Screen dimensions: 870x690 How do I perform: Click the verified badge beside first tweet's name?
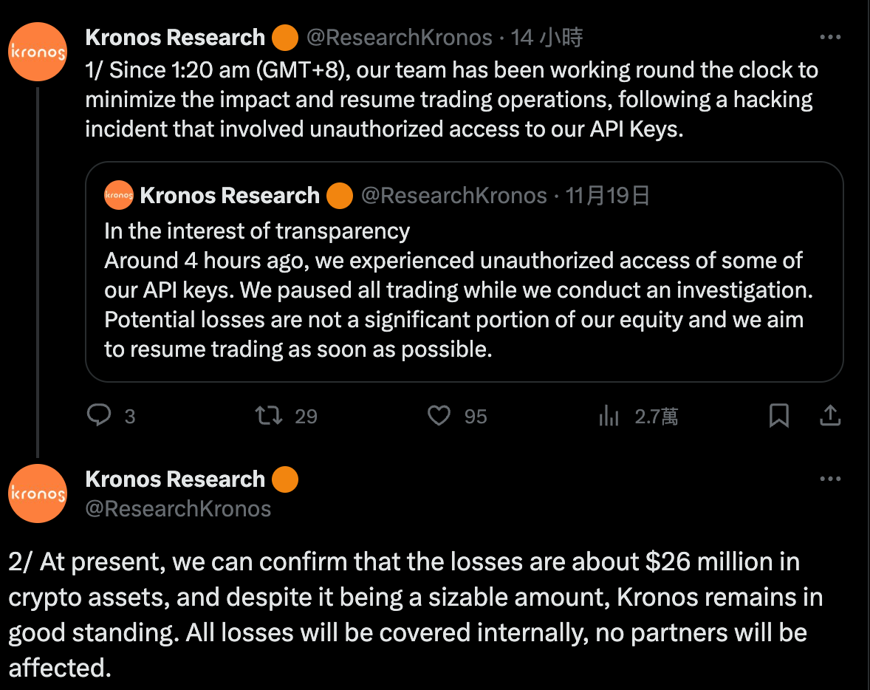point(285,37)
